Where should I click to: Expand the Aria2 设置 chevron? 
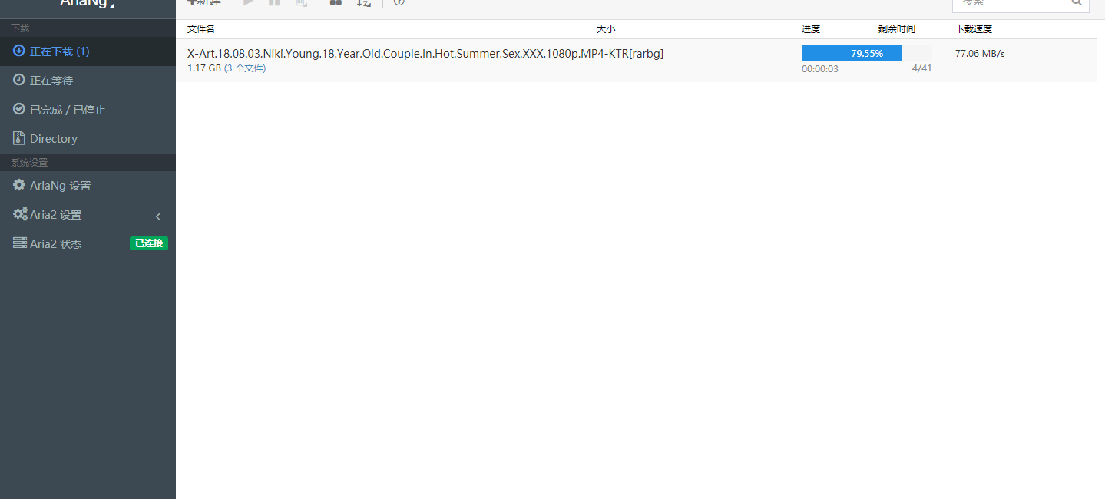[158, 216]
